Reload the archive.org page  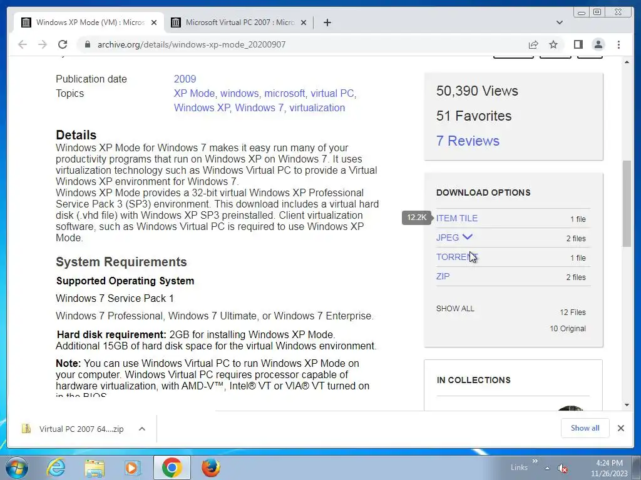click(x=62, y=44)
